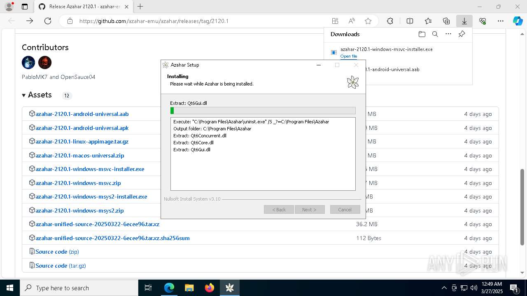The width and height of the screenshot is (527, 296).
Task: Open notification center icon
Action: [514, 288]
